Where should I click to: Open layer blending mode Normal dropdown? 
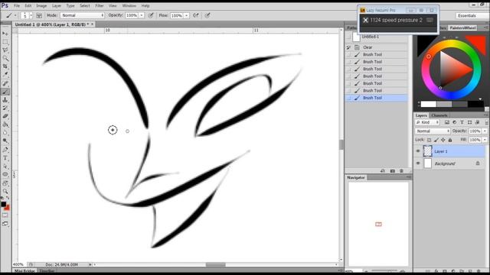433,131
